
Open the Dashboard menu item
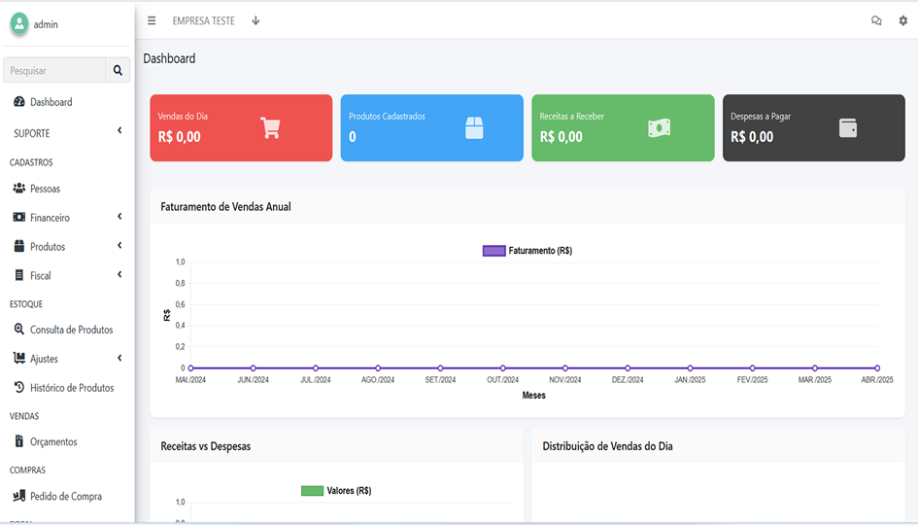51,102
